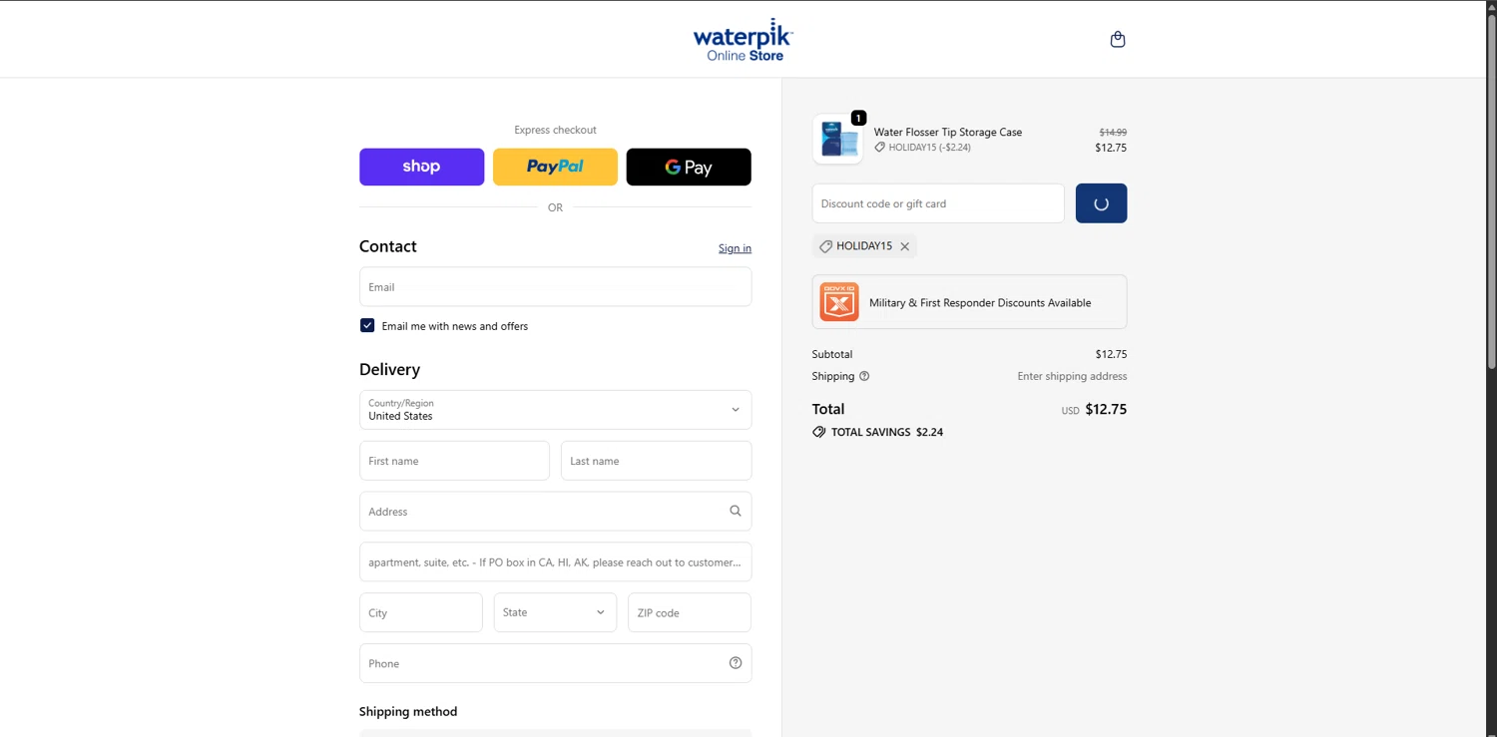
Task: Focus the Discount code or gift card field
Action: pyautogui.click(x=938, y=203)
